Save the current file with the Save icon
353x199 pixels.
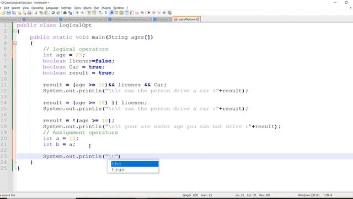click(8, 13)
